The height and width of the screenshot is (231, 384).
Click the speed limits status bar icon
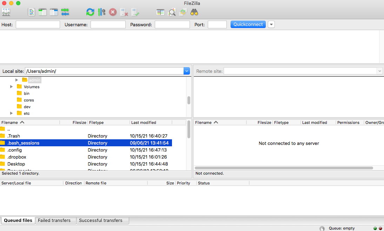322,228
